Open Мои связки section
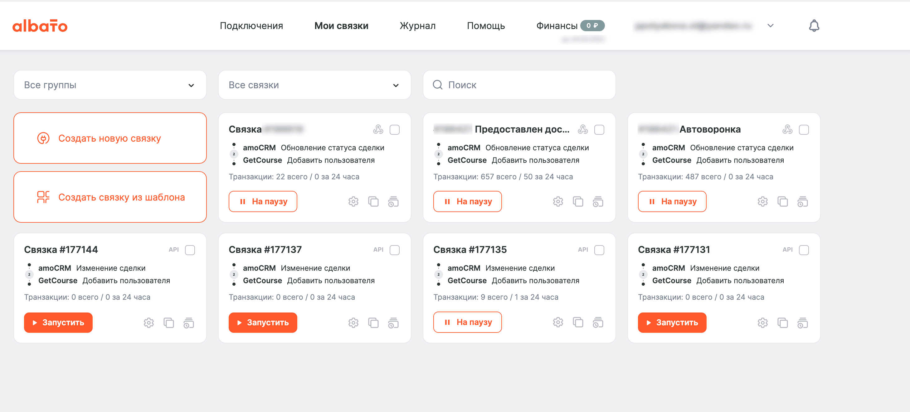The width and height of the screenshot is (910, 412). pos(341,26)
